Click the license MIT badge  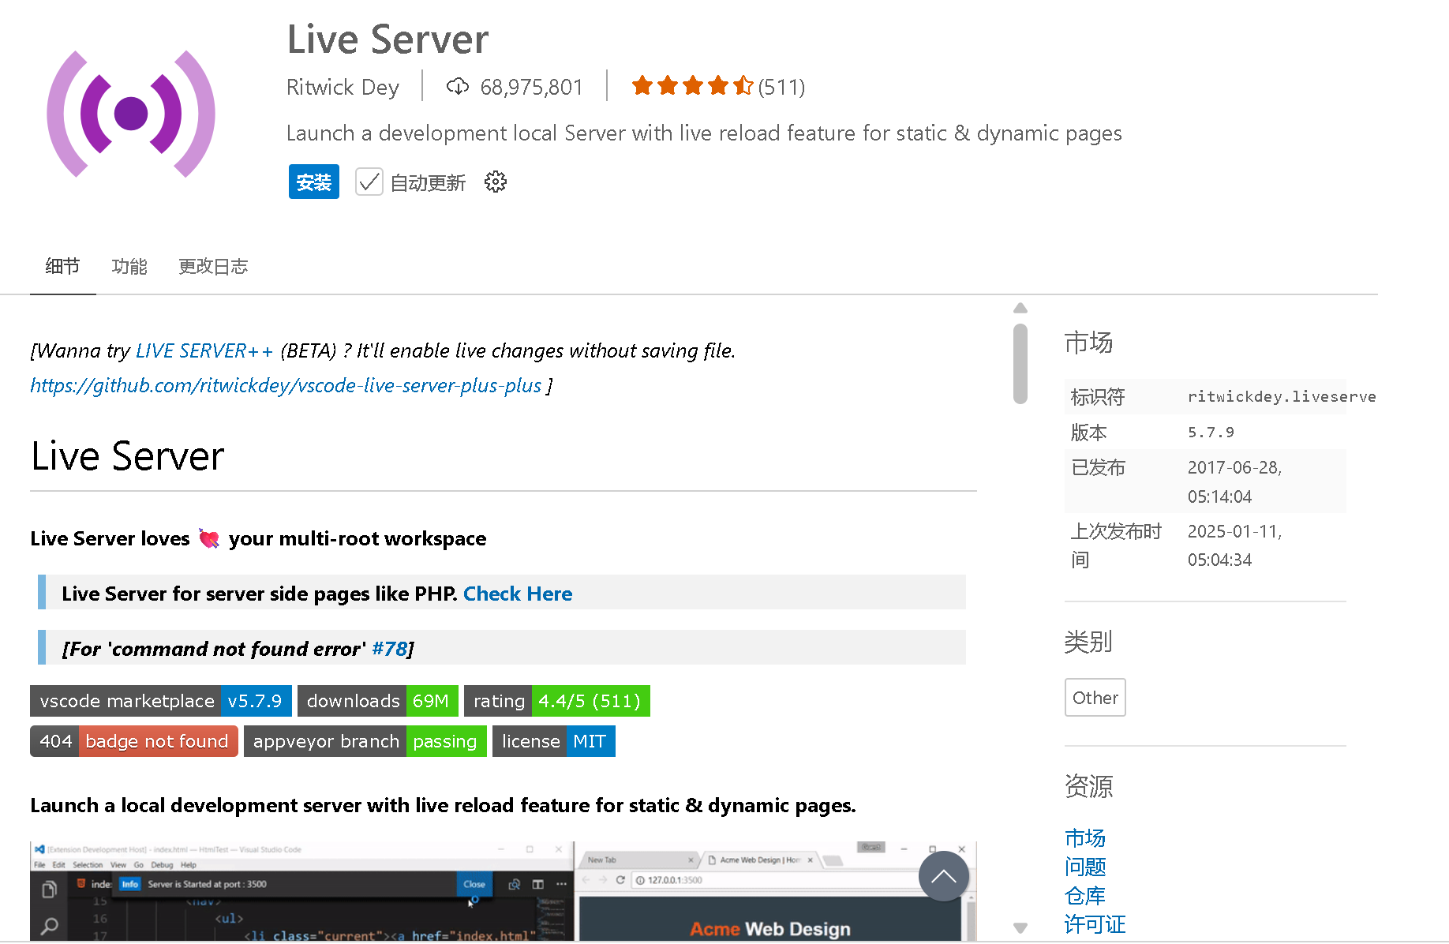[554, 741]
